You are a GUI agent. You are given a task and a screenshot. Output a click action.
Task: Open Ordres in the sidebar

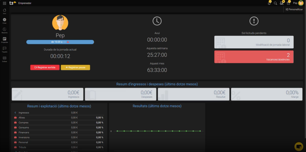pyautogui.click(x=4, y=59)
